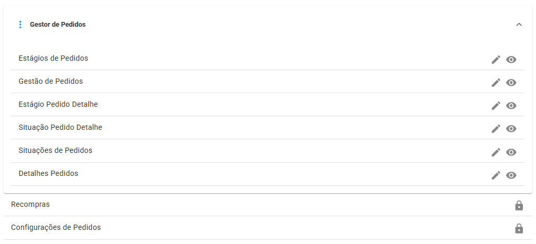This screenshot has height=244, width=536.
Task: Collapse the Gestor de Pedidos panel with the chevron
Action: point(519,25)
